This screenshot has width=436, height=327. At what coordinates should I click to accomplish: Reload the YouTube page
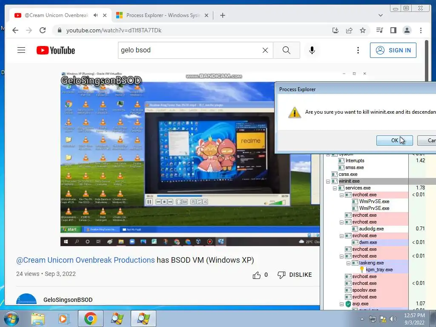click(x=43, y=30)
